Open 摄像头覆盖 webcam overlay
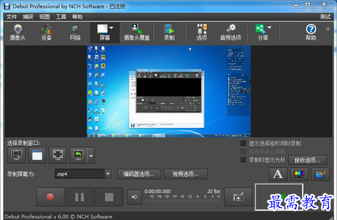 136,33
